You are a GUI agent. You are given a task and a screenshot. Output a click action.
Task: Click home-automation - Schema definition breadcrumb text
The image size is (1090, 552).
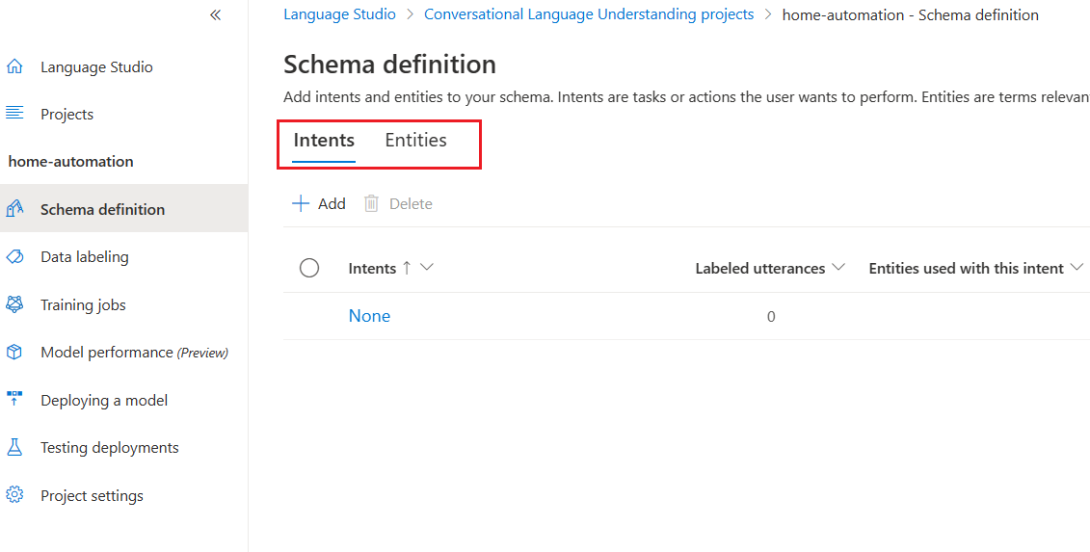(x=911, y=14)
